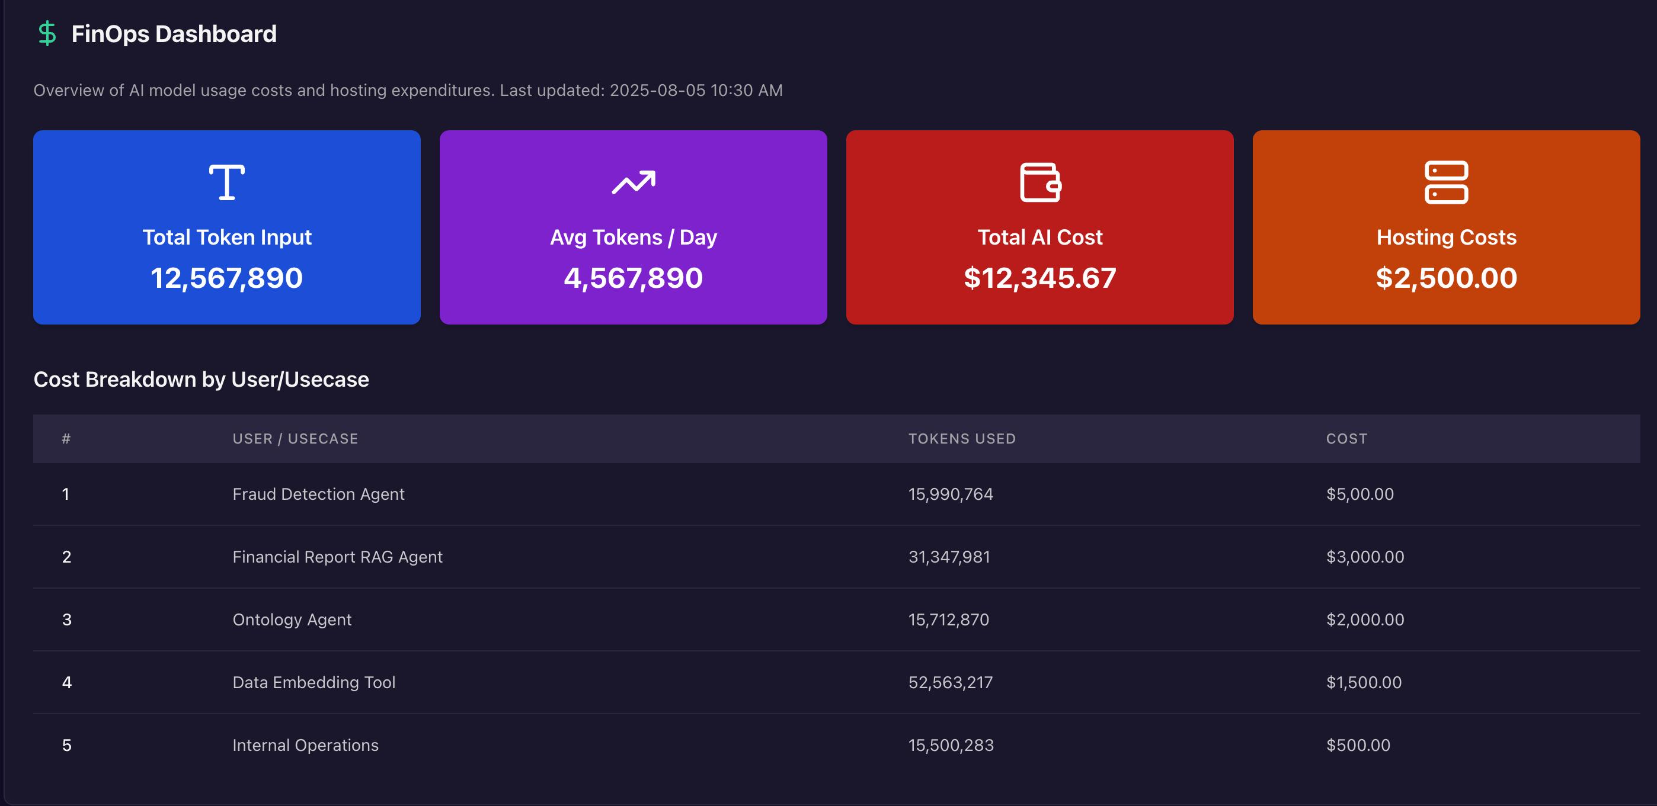Screen dimensions: 1657x806
Task: Click the $3,000.00 cost cell
Action: click(x=1365, y=557)
